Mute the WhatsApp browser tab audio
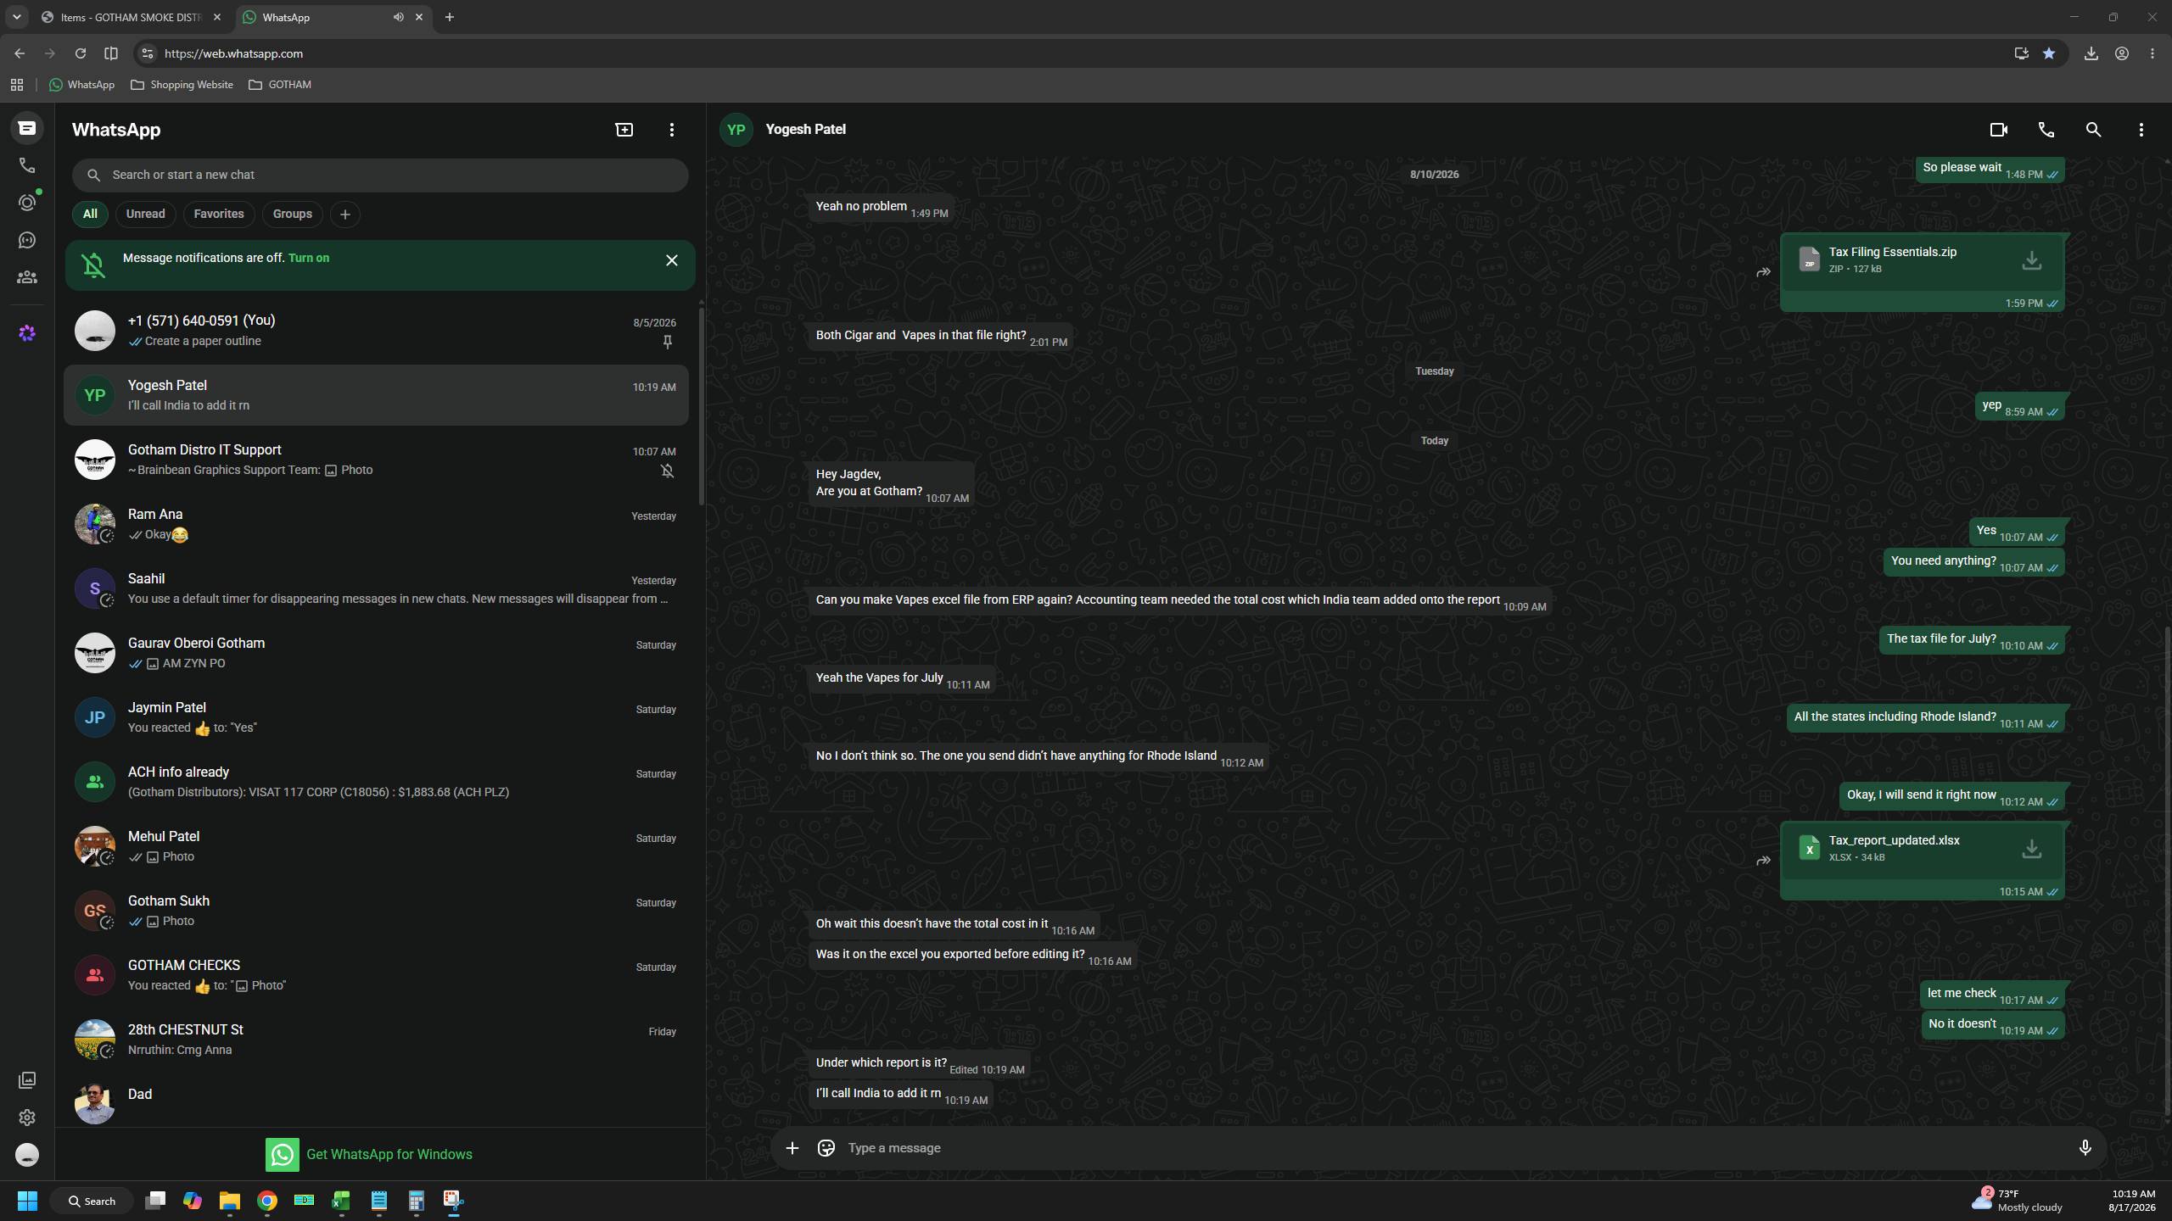This screenshot has width=2172, height=1221. click(x=398, y=17)
